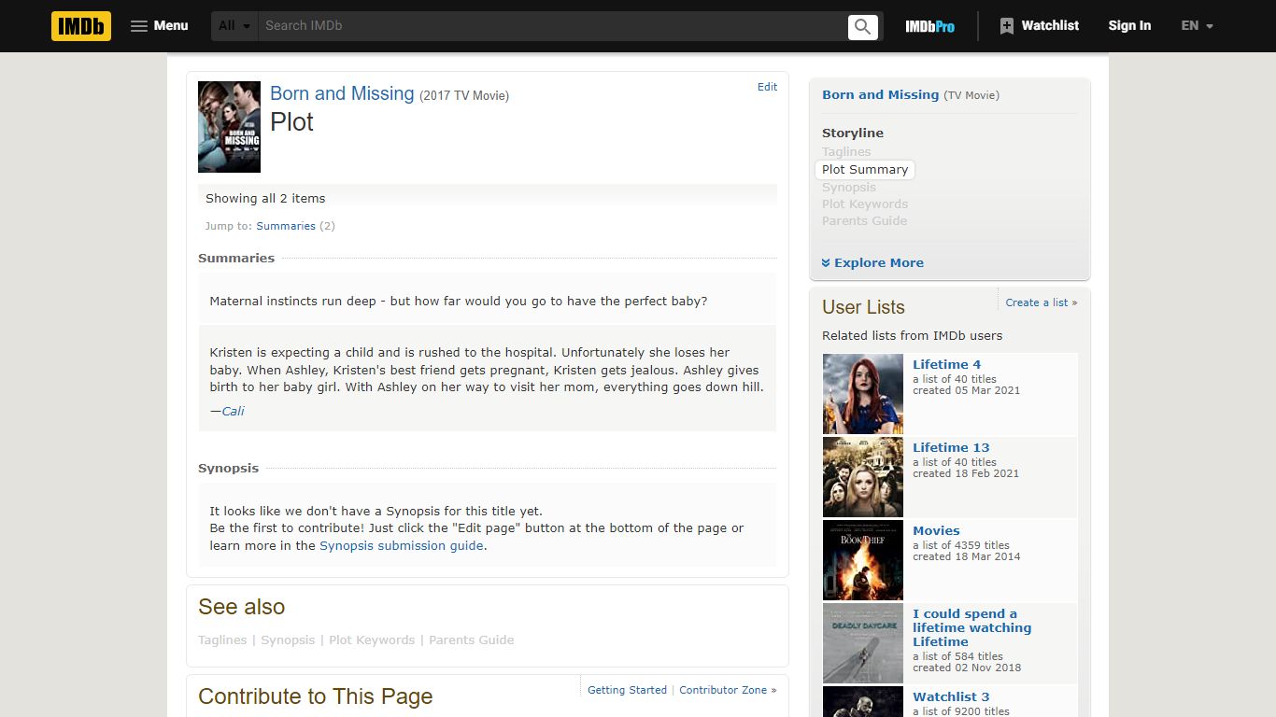This screenshot has height=717, width=1276.
Task: Select Parents Guide in Storyline sidebar
Action: [x=864, y=220]
